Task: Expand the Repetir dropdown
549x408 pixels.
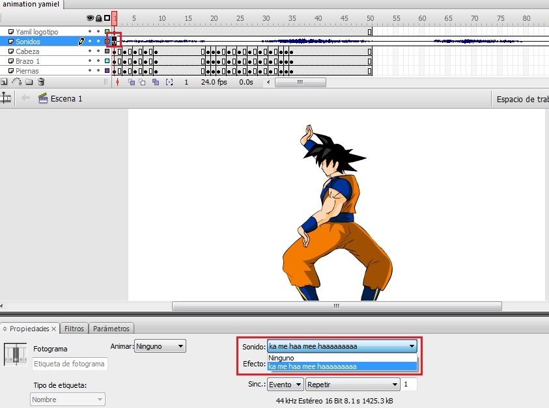Action: pos(352,385)
